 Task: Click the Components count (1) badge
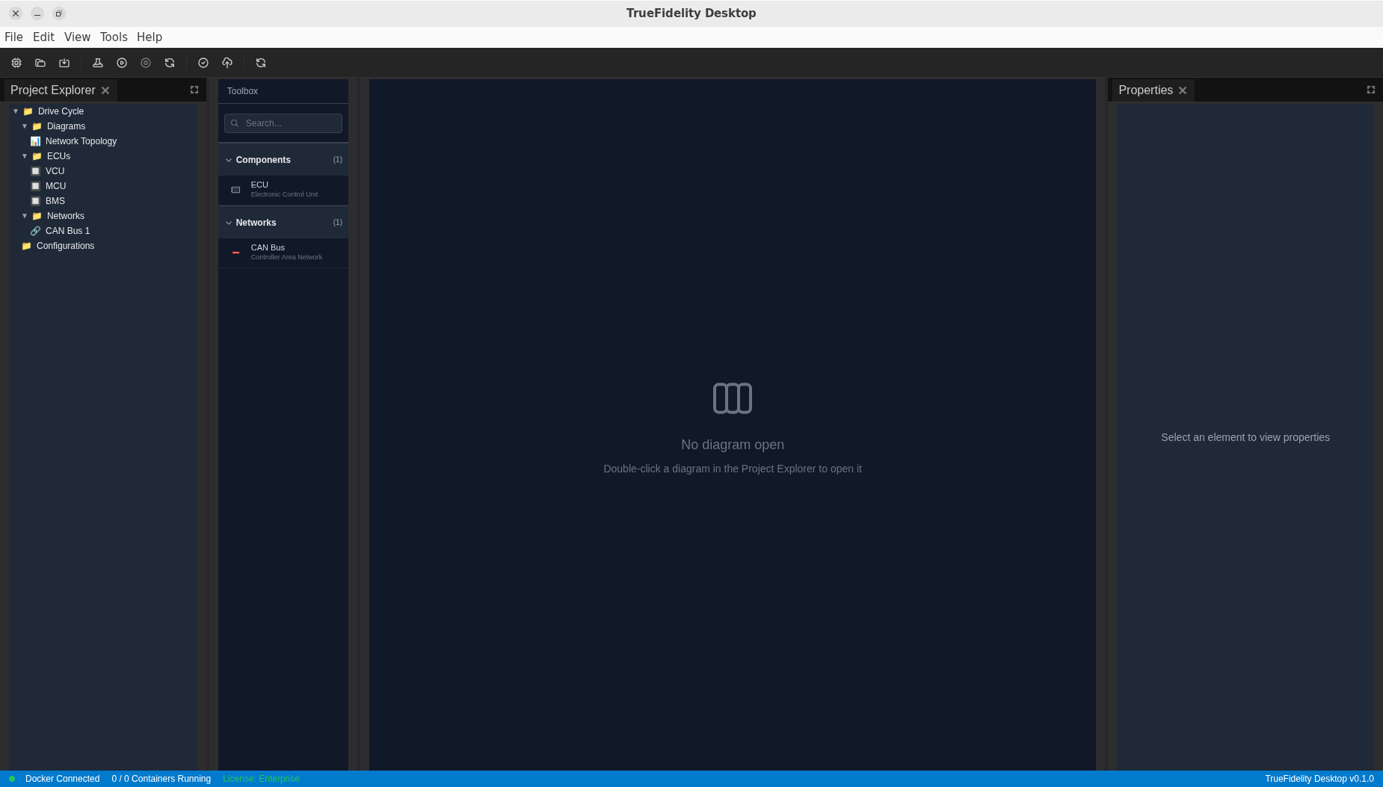pos(337,160)
